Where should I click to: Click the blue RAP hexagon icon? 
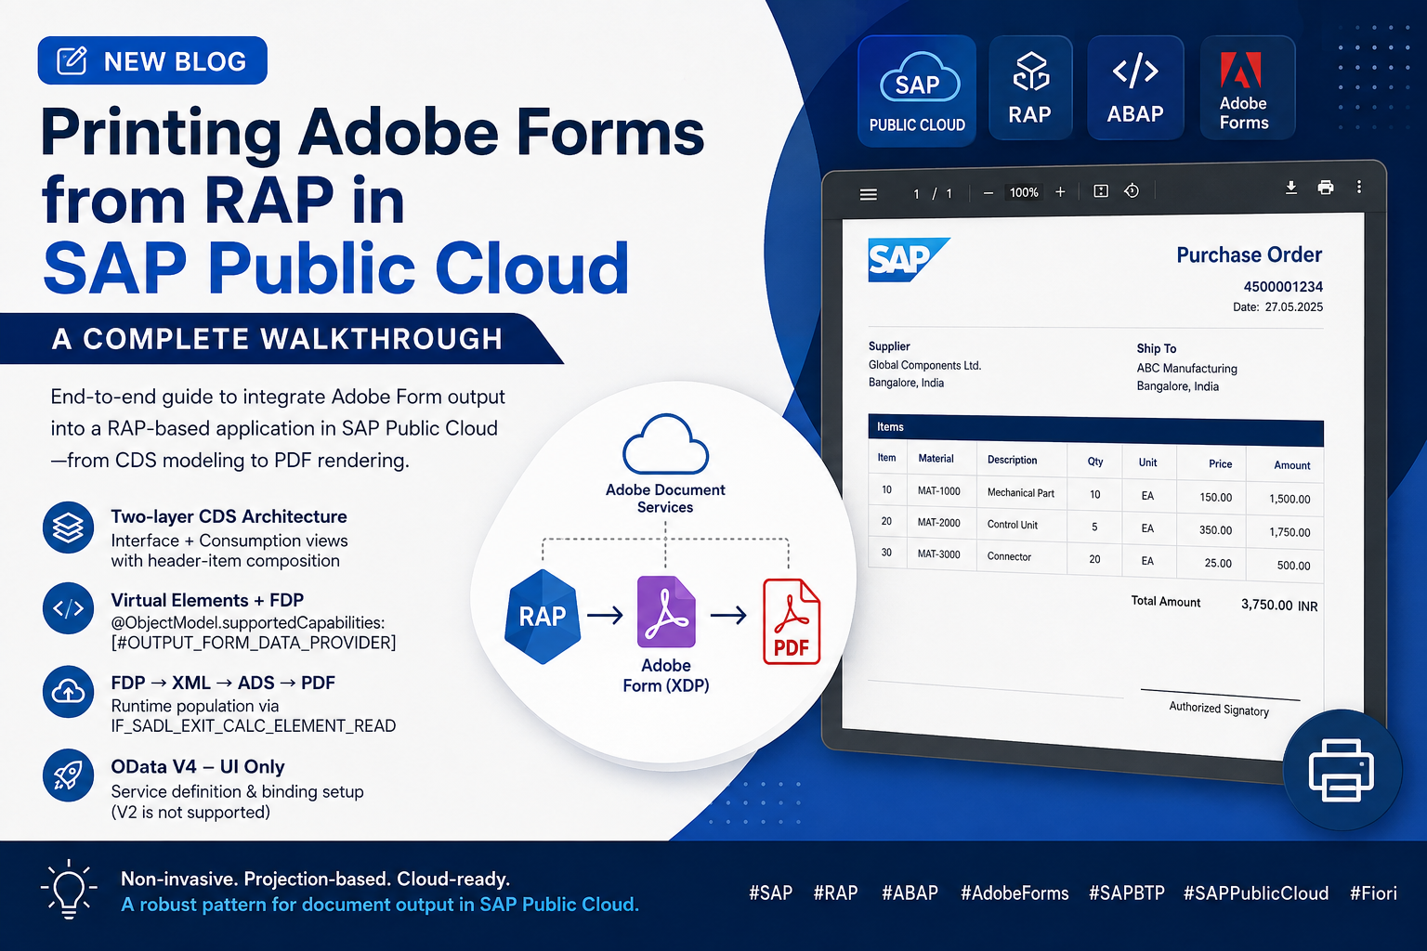(543, 617)
